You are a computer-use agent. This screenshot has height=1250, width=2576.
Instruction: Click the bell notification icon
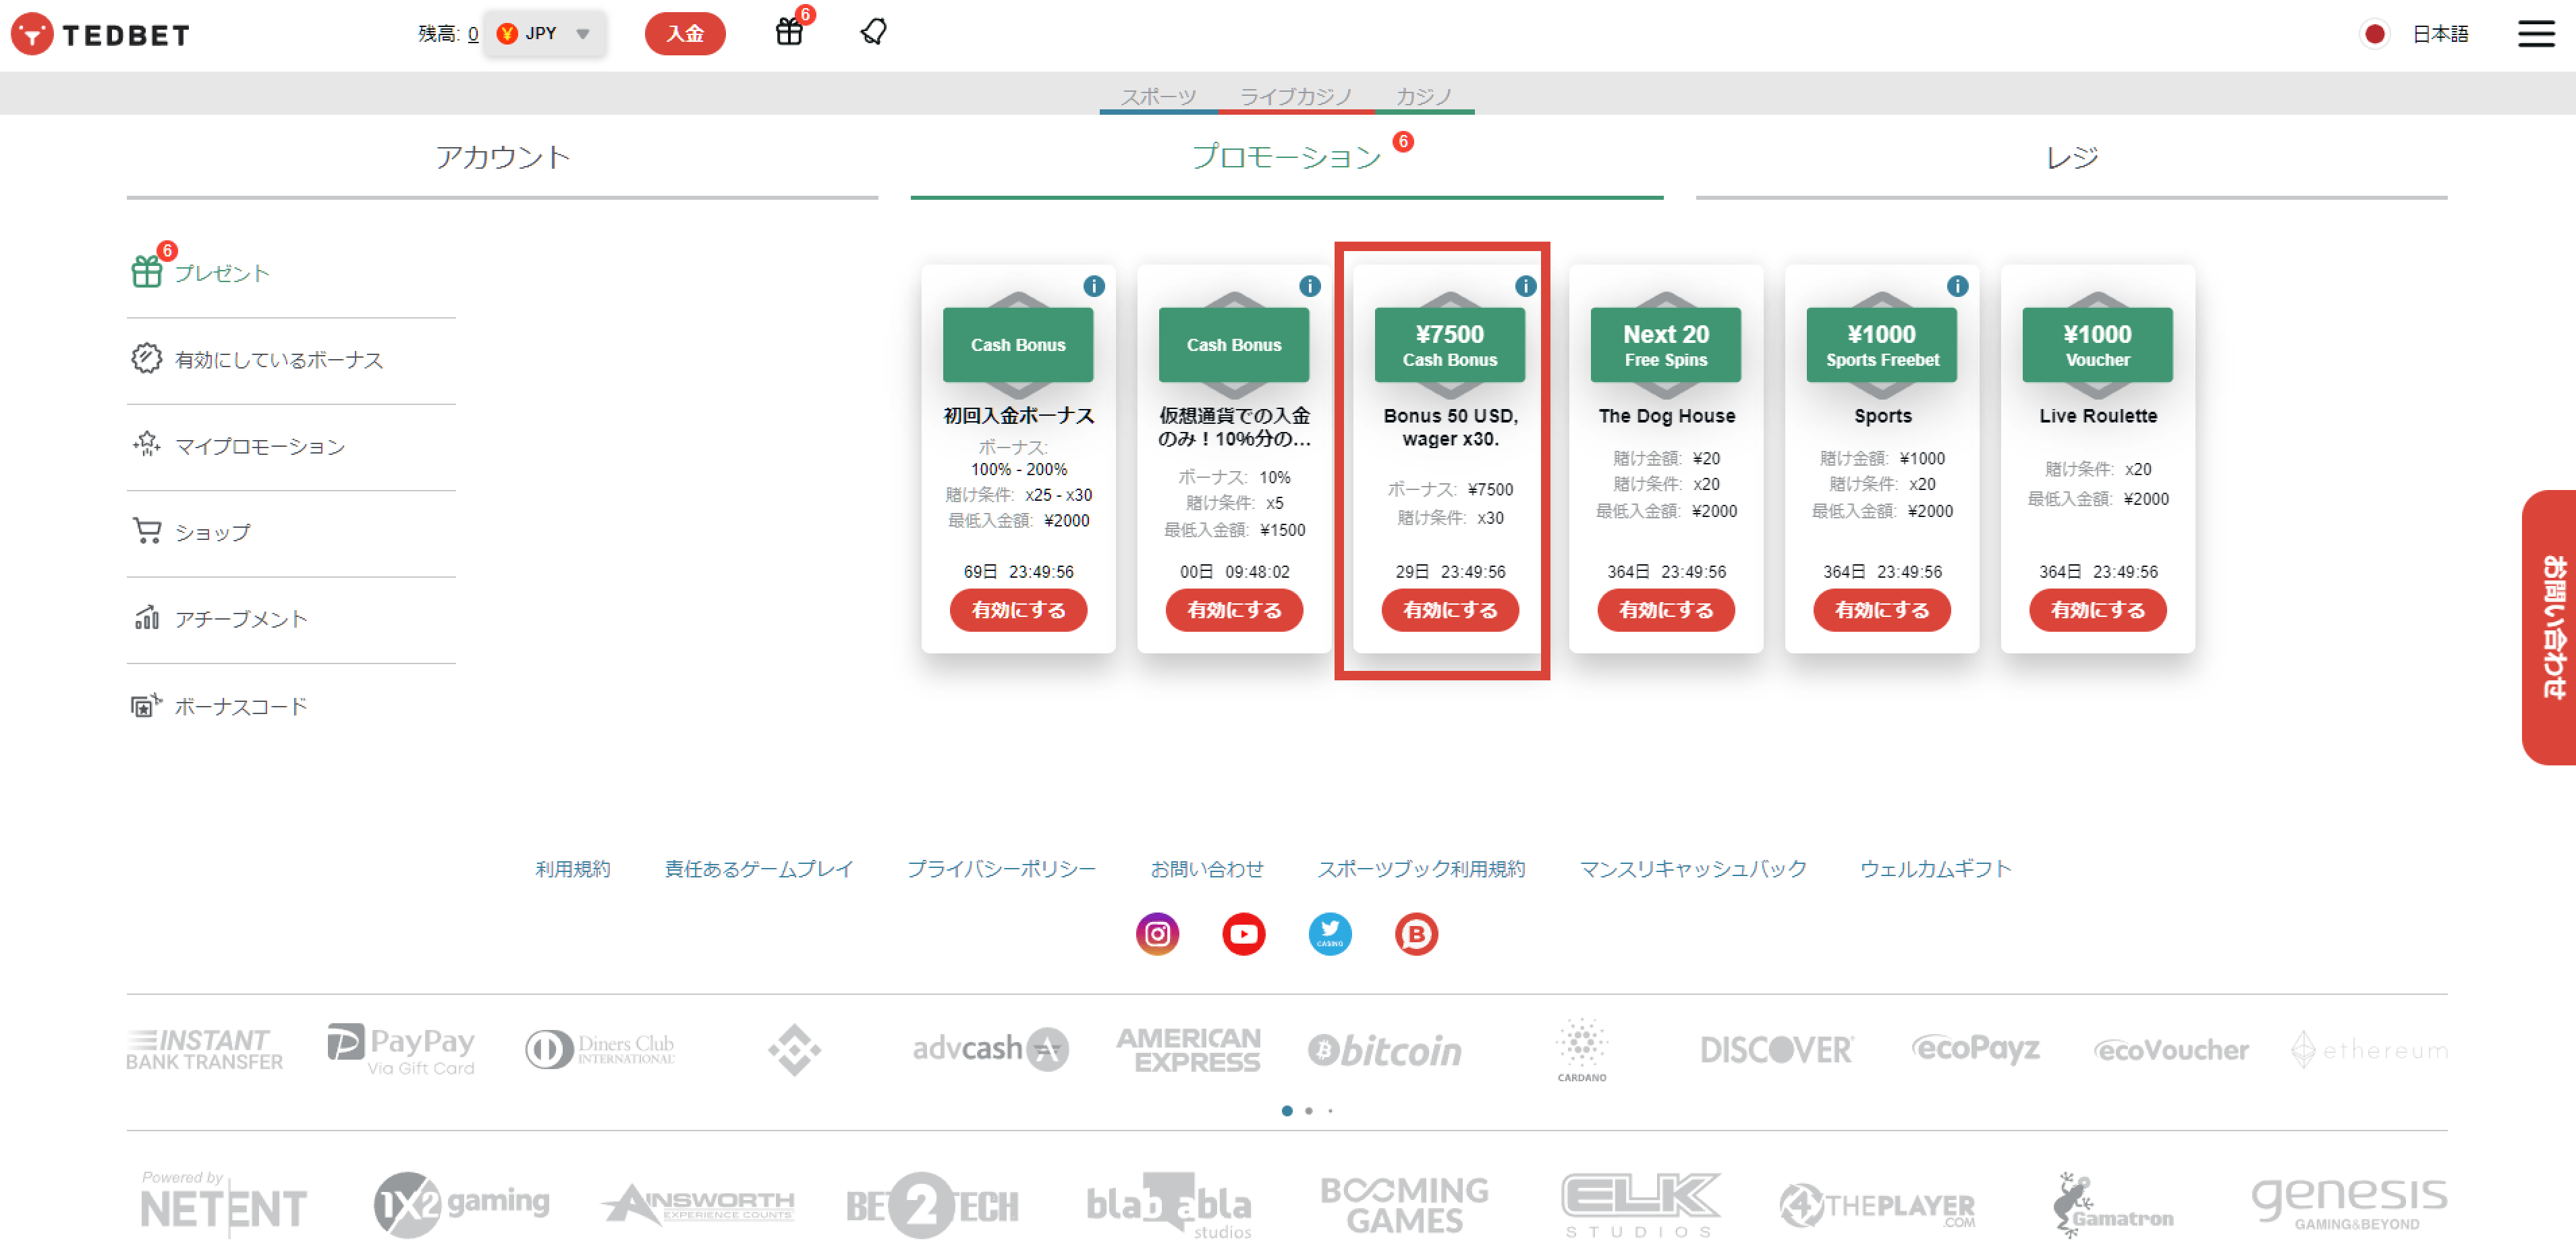872,33
